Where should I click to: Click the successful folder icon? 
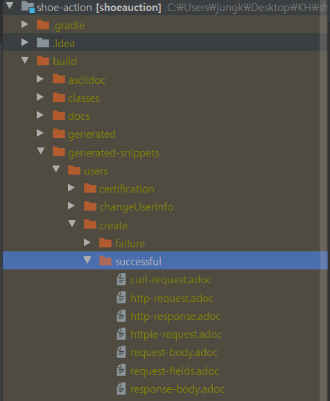[x=105, y=261]
